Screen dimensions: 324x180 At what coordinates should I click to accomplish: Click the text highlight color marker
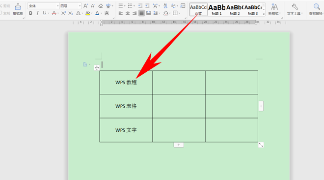87,13
